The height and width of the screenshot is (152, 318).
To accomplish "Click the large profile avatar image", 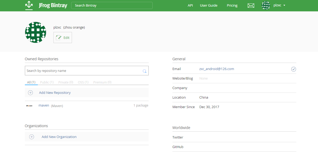I will tap(35, 32).
